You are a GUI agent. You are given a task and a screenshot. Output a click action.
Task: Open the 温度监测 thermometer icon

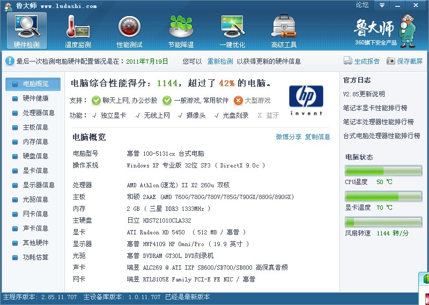[78, 27]
